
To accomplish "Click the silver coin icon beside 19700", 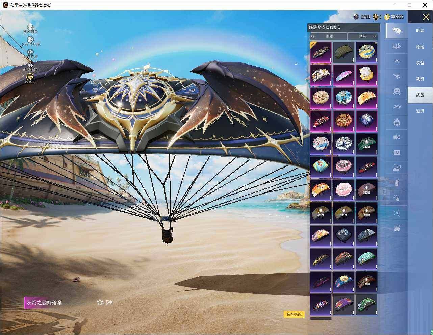I will [x=356, y=17].
